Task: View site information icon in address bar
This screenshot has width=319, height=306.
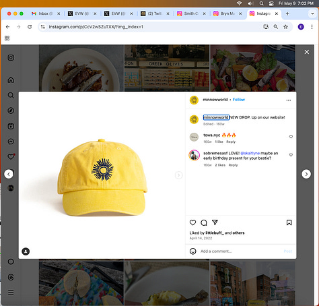Action: tap(42, 27)
